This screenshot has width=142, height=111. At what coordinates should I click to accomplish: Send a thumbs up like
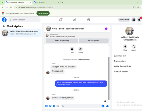107,106
